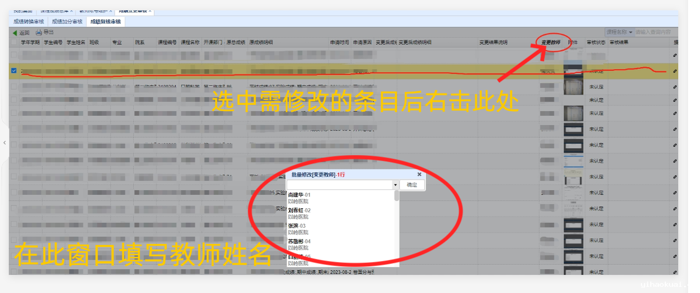
Task: Click the edit pencil icon on the highlighted row
Action: 675,72
